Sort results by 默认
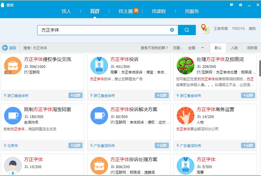The height and width of the screenshot is (176, 261). [218, 48]
